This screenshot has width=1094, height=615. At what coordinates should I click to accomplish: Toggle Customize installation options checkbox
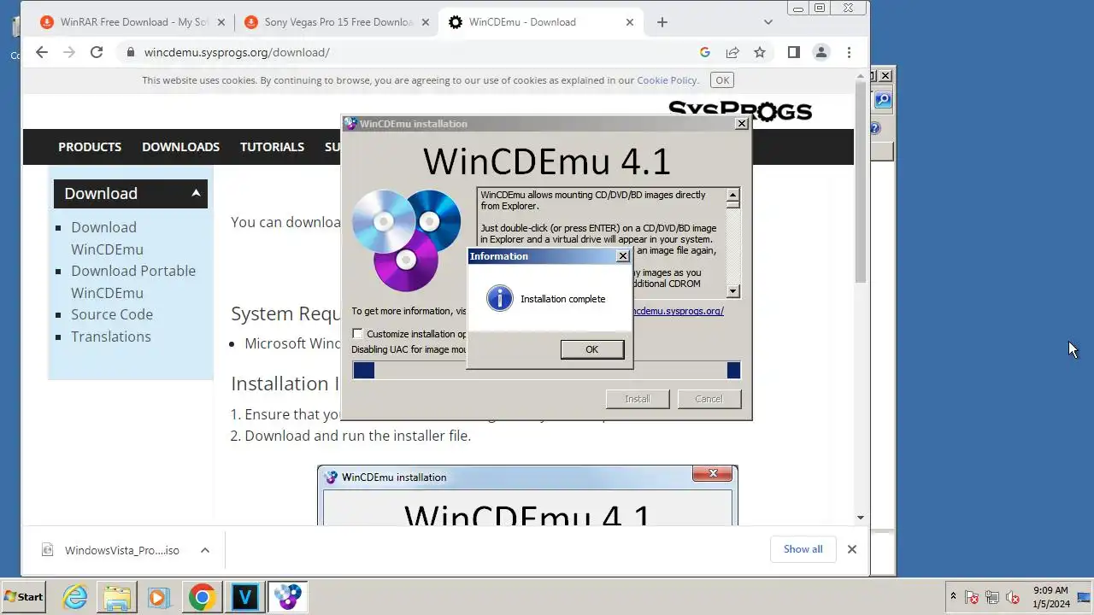(357, 334)
